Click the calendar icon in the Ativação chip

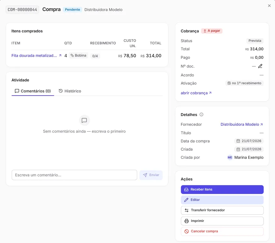tap(229, 83)
